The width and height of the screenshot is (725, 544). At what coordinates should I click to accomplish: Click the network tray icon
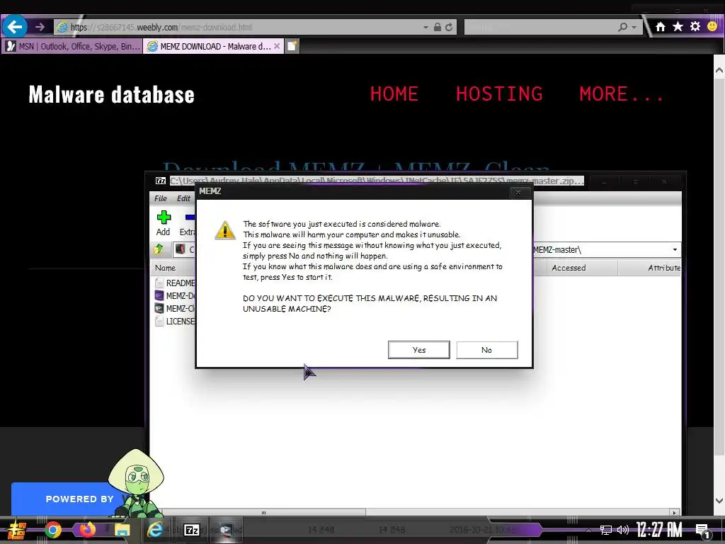point(606,530)
